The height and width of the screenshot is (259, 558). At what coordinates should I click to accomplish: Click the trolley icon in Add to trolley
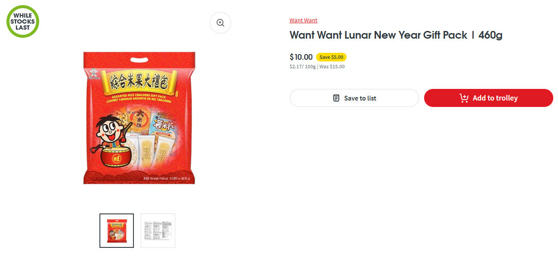pos(464,98)
